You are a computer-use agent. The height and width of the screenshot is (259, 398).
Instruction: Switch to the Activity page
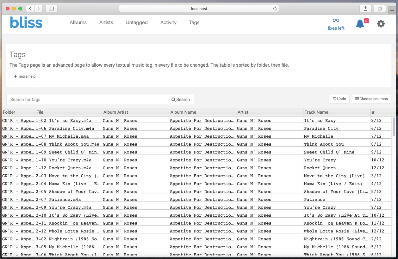point(168,22)
